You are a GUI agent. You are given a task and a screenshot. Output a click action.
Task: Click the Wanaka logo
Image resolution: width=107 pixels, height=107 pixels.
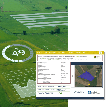79,92
